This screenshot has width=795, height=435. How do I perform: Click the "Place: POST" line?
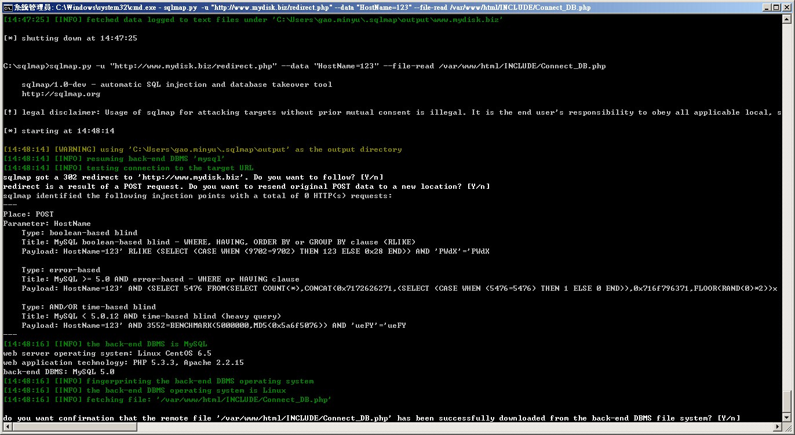28,214
